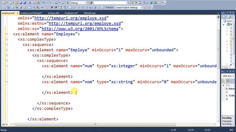
Task: Pin the Solution Explorer panel
Action: coord(230,13)
